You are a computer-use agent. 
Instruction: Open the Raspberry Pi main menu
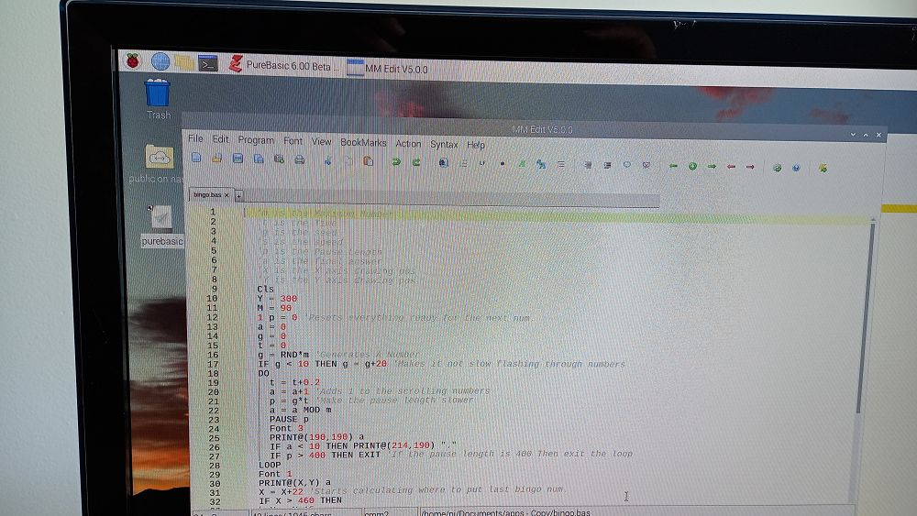pos(134,61)
